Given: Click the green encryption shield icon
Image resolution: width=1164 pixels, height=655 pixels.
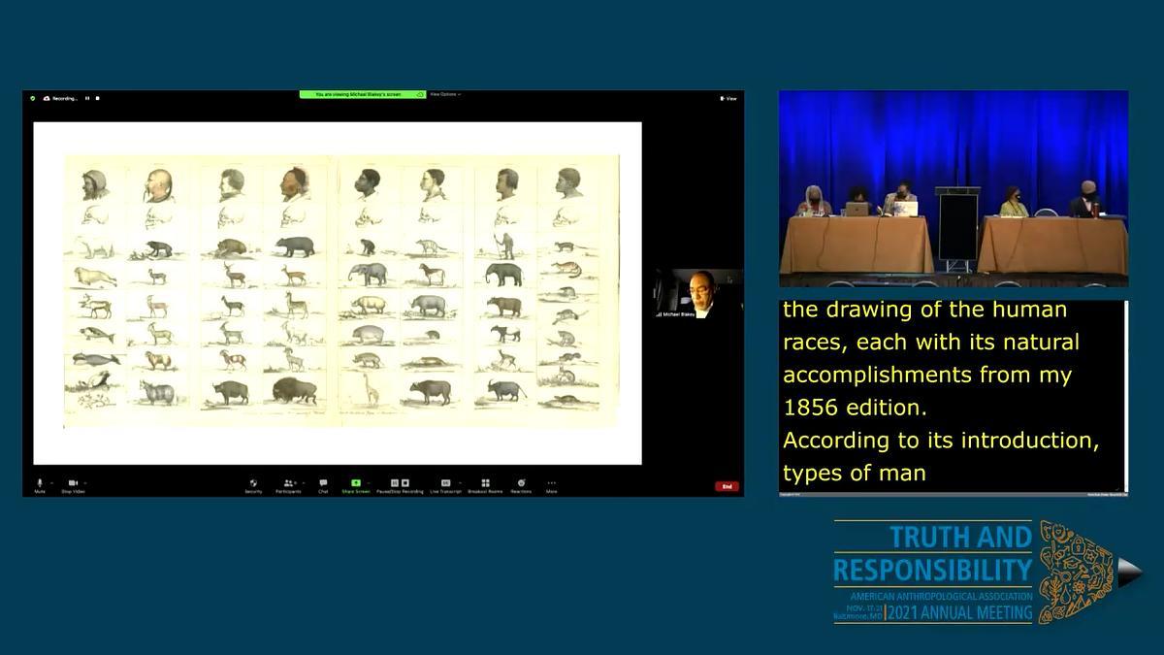Looking at the screenshot, I should [x=33, y=98].
